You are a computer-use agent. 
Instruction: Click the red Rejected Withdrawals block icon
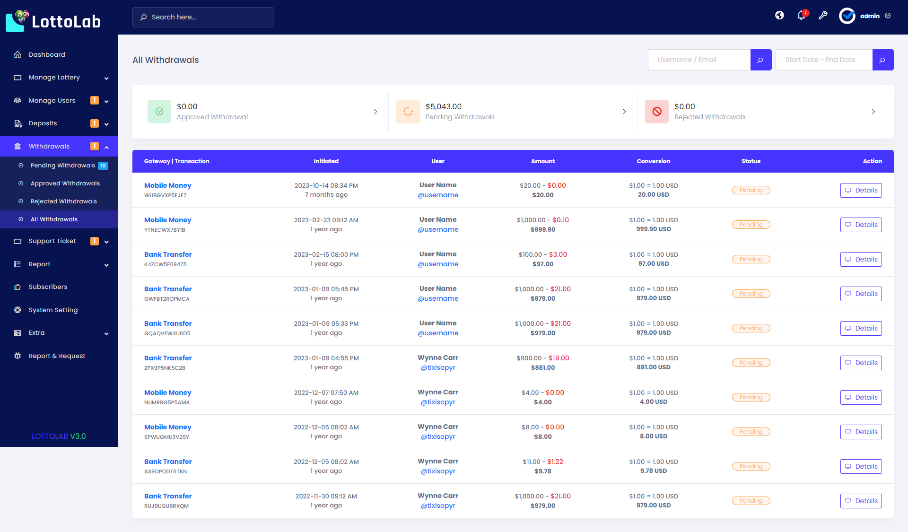(656, 112)
